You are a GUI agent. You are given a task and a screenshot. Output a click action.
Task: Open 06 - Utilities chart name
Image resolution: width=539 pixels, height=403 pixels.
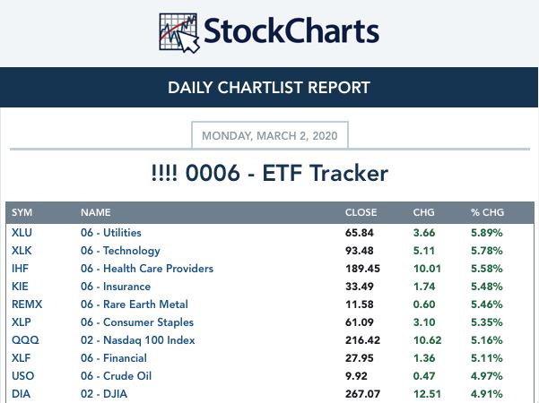tap(111, 233)
